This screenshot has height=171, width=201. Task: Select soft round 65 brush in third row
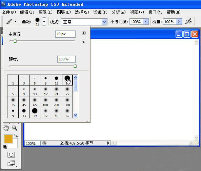(35, 101)
